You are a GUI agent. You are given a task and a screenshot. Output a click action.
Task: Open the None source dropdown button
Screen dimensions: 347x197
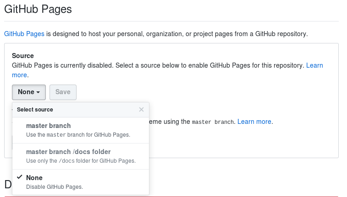pos(28,92)
